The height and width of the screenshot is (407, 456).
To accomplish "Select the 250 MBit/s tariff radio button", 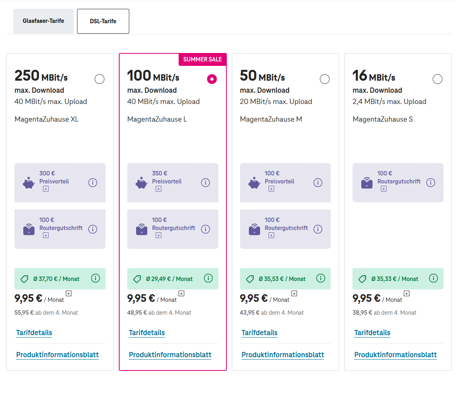I will click(100, 79).
